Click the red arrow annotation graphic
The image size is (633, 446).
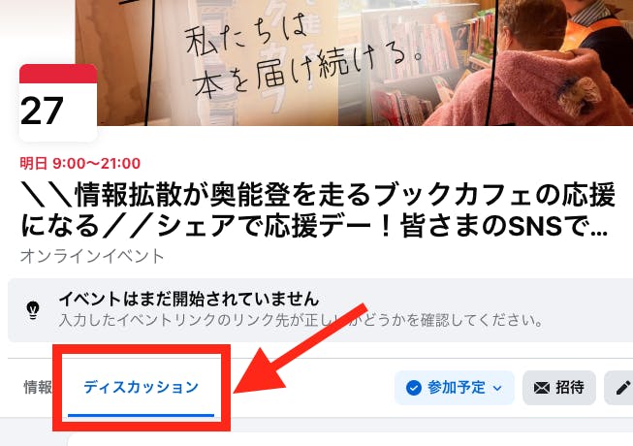(301, 348)
